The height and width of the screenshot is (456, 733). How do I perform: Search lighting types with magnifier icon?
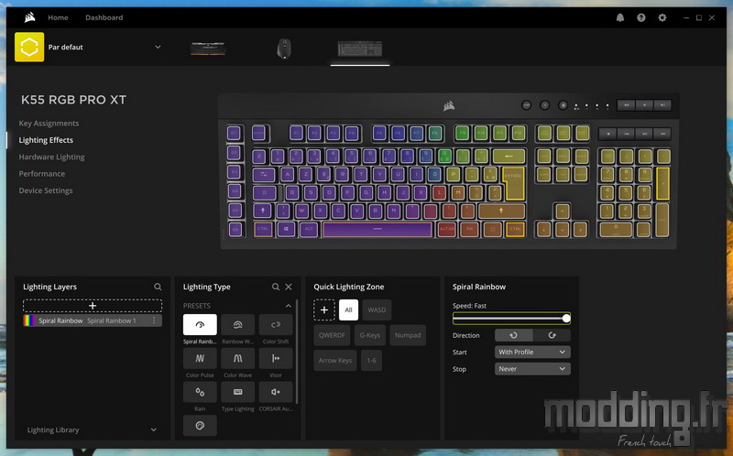point(276,287)
